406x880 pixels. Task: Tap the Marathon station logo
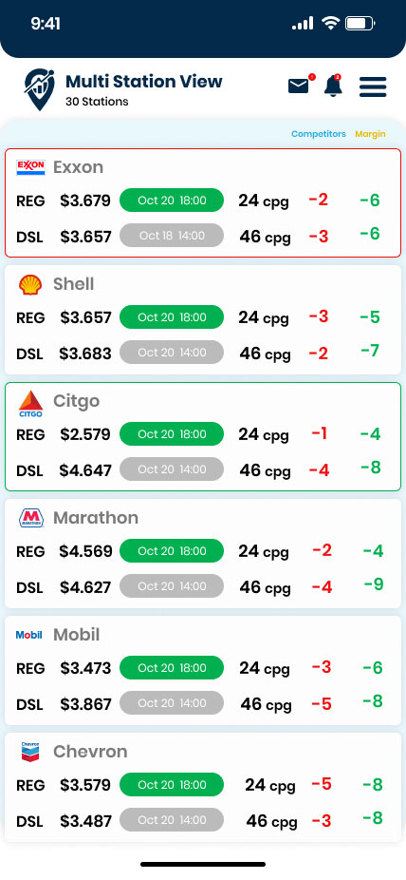tap(30, 518)
